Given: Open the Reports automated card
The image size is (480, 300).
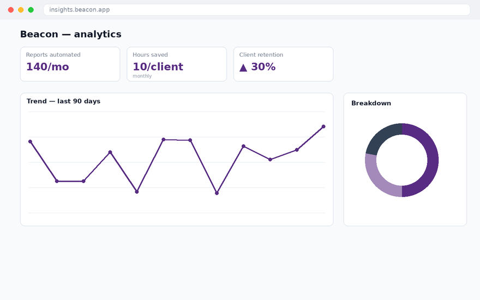Looking at the screenshot, I should 70,64.
